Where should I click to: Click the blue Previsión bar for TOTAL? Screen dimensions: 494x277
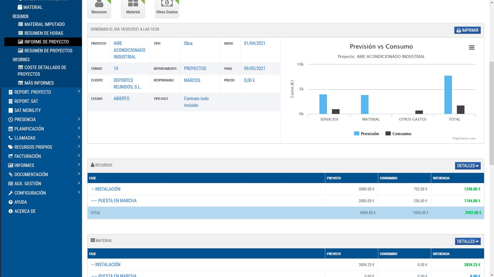448,94
